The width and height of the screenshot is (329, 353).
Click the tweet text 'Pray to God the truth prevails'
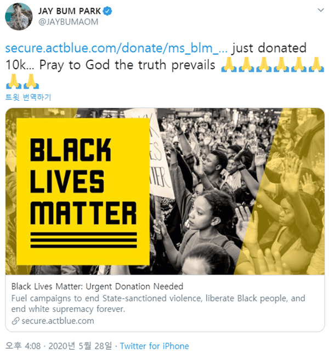point(127,65)
